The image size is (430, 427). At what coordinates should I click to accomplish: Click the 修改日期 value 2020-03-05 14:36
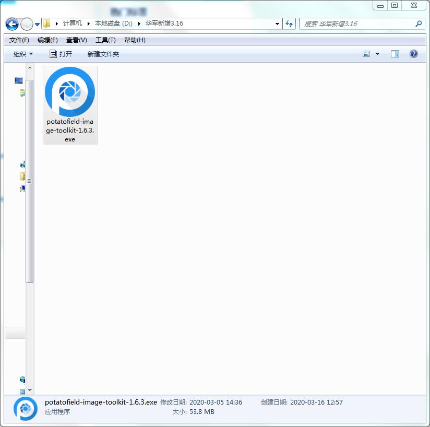click(216, 402)
